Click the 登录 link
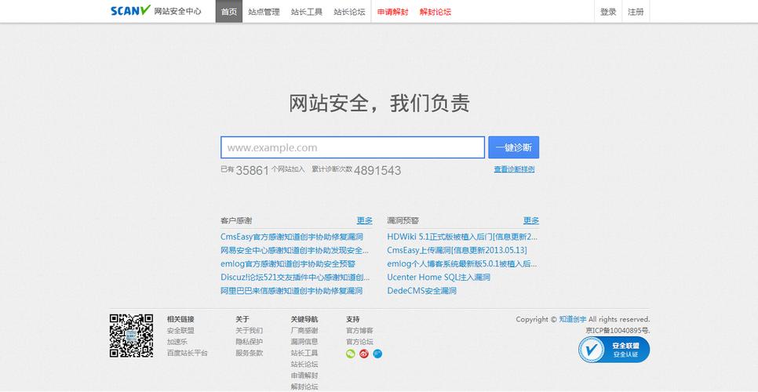This screenshot has height=392, width=758. click(608, 12)
